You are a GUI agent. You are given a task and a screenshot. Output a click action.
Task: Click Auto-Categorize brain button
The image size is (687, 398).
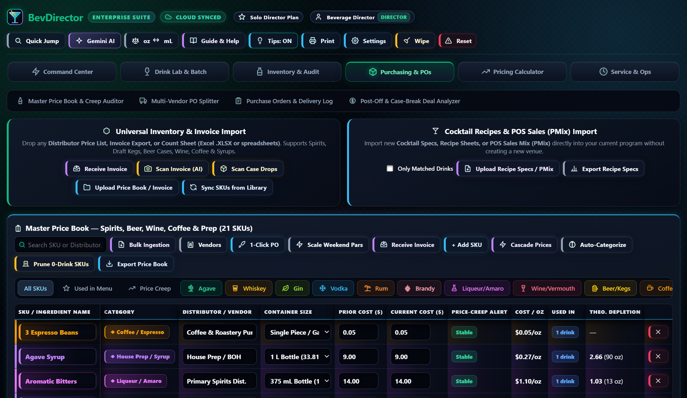click(x=597, y=245)
